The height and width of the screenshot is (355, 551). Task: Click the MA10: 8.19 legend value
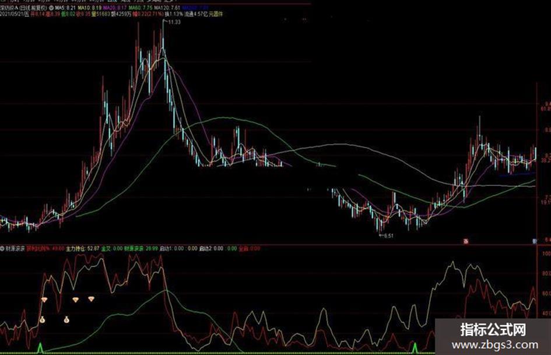point(90,8)
